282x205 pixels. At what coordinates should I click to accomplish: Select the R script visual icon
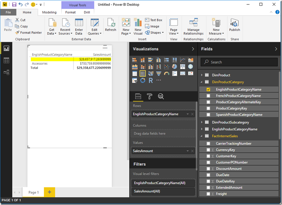(150, 80)
